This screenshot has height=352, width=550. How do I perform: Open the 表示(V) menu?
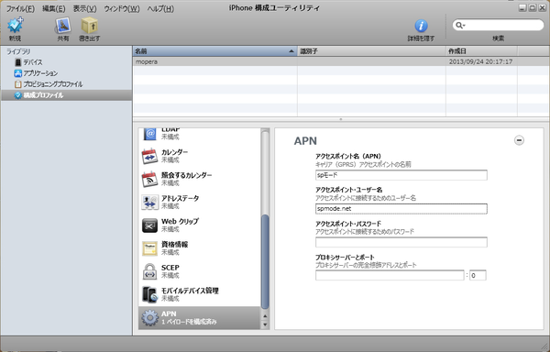[x=84, y=8]
